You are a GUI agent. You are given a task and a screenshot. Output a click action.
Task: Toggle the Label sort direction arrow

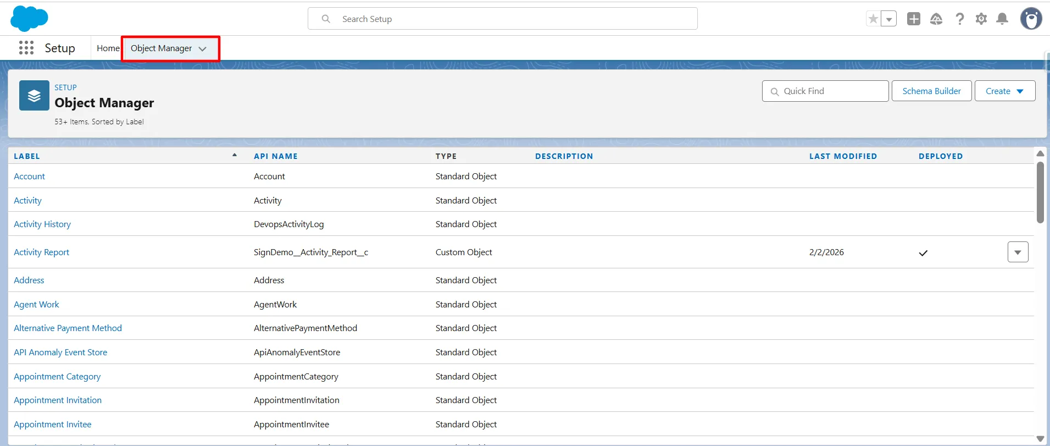tap(235, 155)
